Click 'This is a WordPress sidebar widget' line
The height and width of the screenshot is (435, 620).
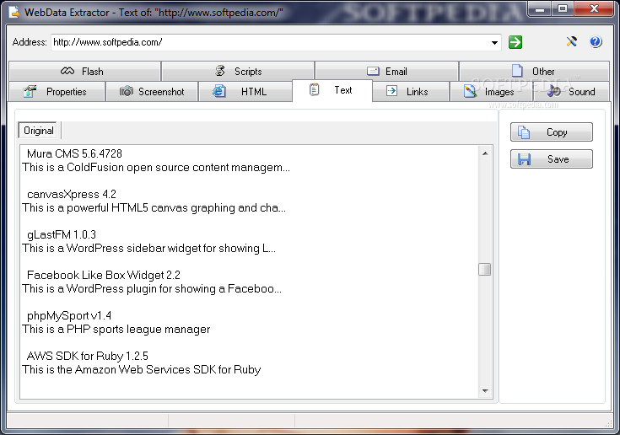click(x=148, y=248)
